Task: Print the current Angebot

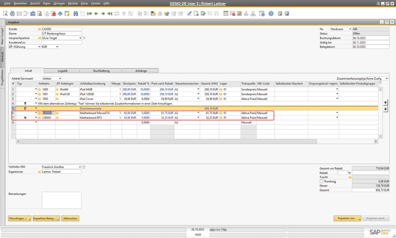Action: coord(11,13)
